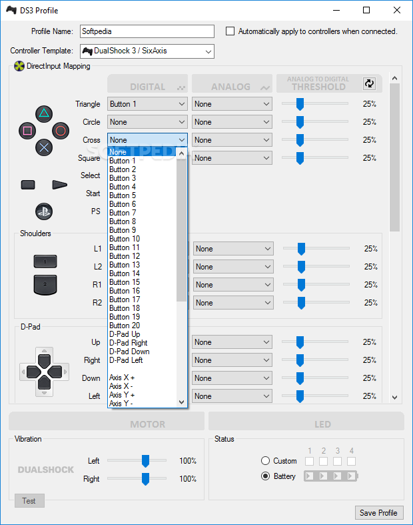The image size is (413, 525).
Task: Adjust the Left vibration slider
Action: [145, 461]
